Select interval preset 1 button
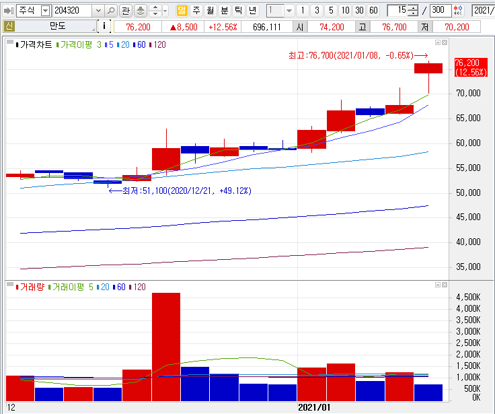Image resolution: width=495 pixels, height=414 pixels. click(x=303, y=11)
